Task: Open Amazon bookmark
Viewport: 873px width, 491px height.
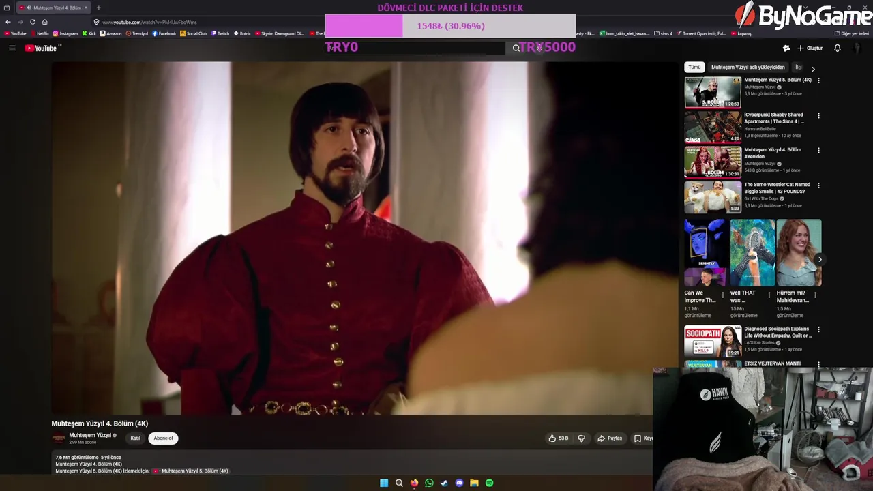Action: (x=110, y=33)
